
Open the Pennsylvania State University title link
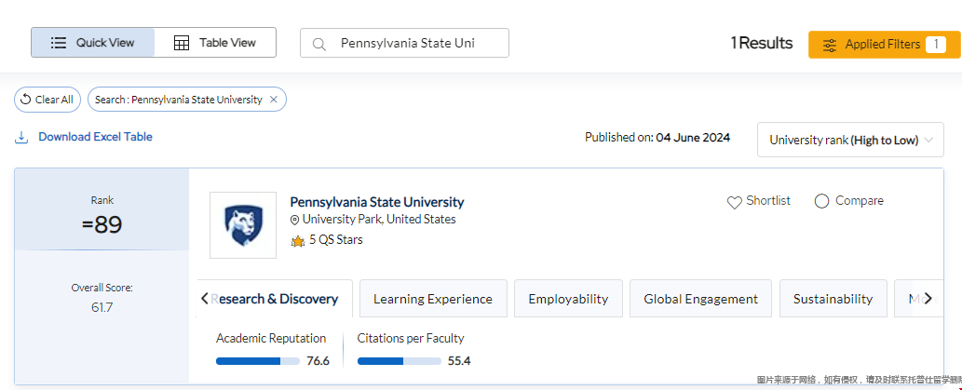377,202
